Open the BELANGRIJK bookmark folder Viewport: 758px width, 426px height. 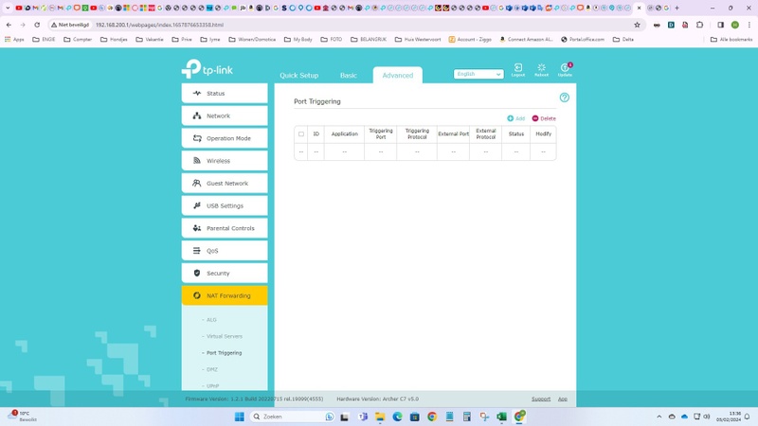(369, 40)
